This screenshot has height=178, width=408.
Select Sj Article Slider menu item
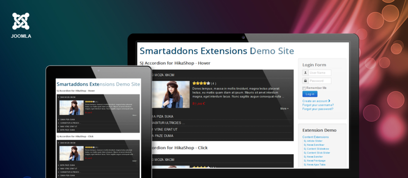point(313,141)
